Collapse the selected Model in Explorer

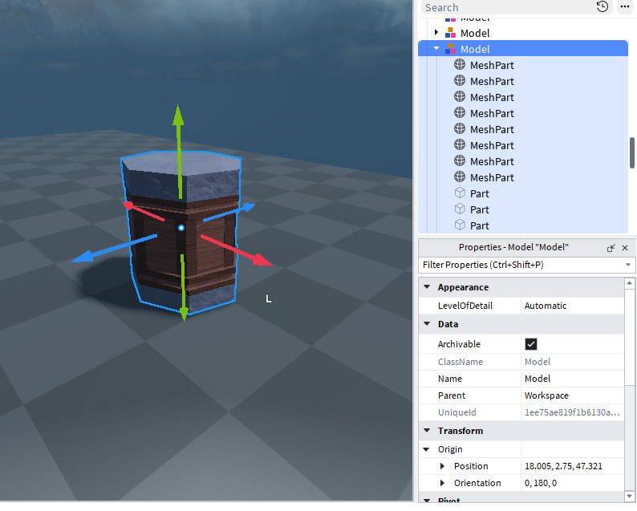click(436, 48)
